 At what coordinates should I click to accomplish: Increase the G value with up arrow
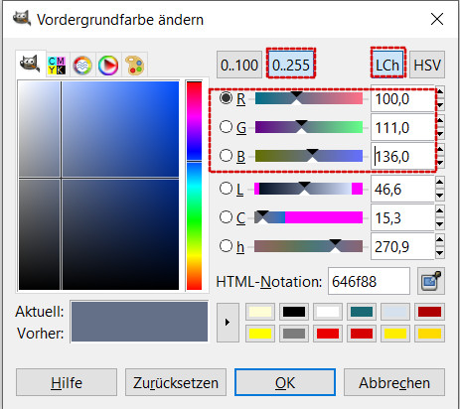click(x=440, y=121)
